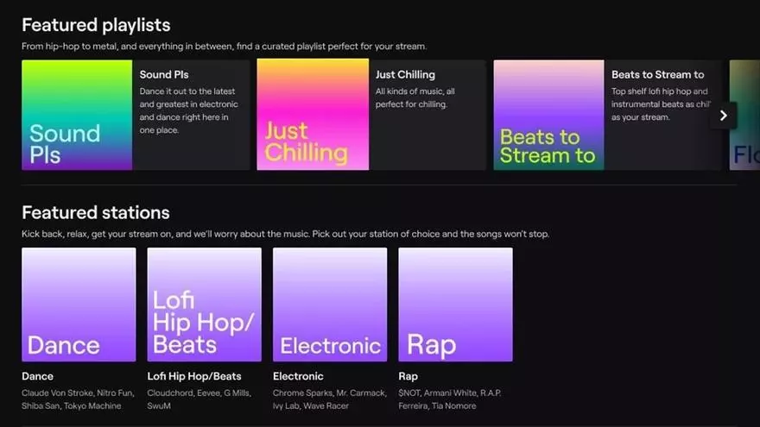The image size is (760, 427).
Task: Select the Electronic station tile
Action: (330, 305)
